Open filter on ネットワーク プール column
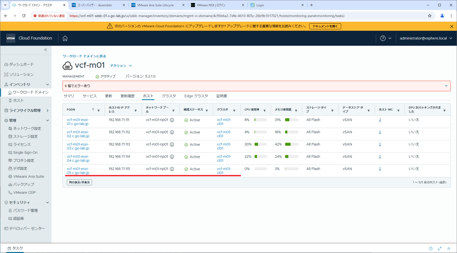This screenshot has height=253, width=457. coord(174,111)
